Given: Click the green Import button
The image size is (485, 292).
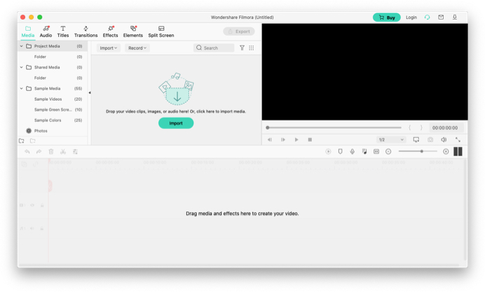Looking at the screenshot, I should coord(176,123).
